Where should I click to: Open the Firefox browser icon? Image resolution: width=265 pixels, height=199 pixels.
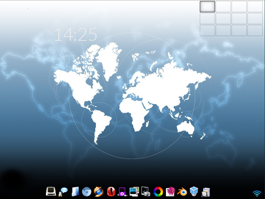pyautogui.click(x=99, y=191)
